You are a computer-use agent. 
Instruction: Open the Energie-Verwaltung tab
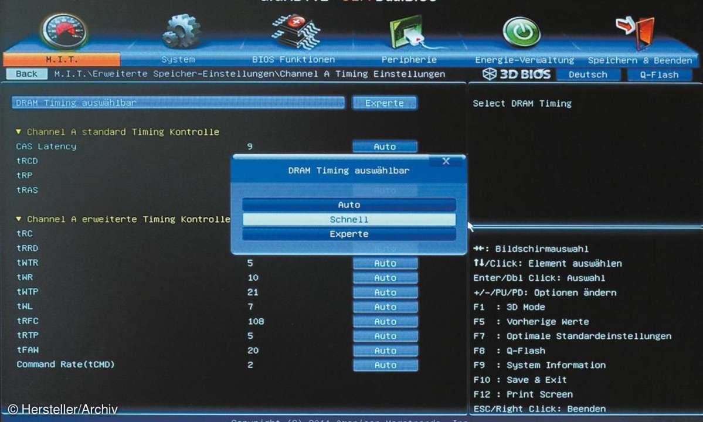(x=525, y=60)
